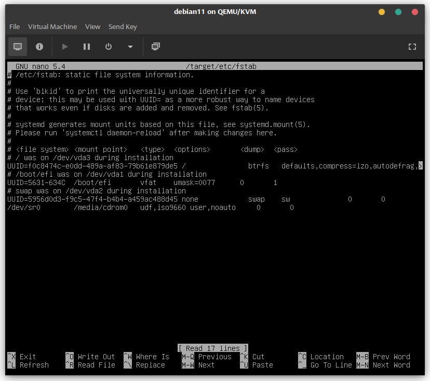This screenshot has width=430, height=381.
Task: Open the File menu
Action: [x=15, y=26]
